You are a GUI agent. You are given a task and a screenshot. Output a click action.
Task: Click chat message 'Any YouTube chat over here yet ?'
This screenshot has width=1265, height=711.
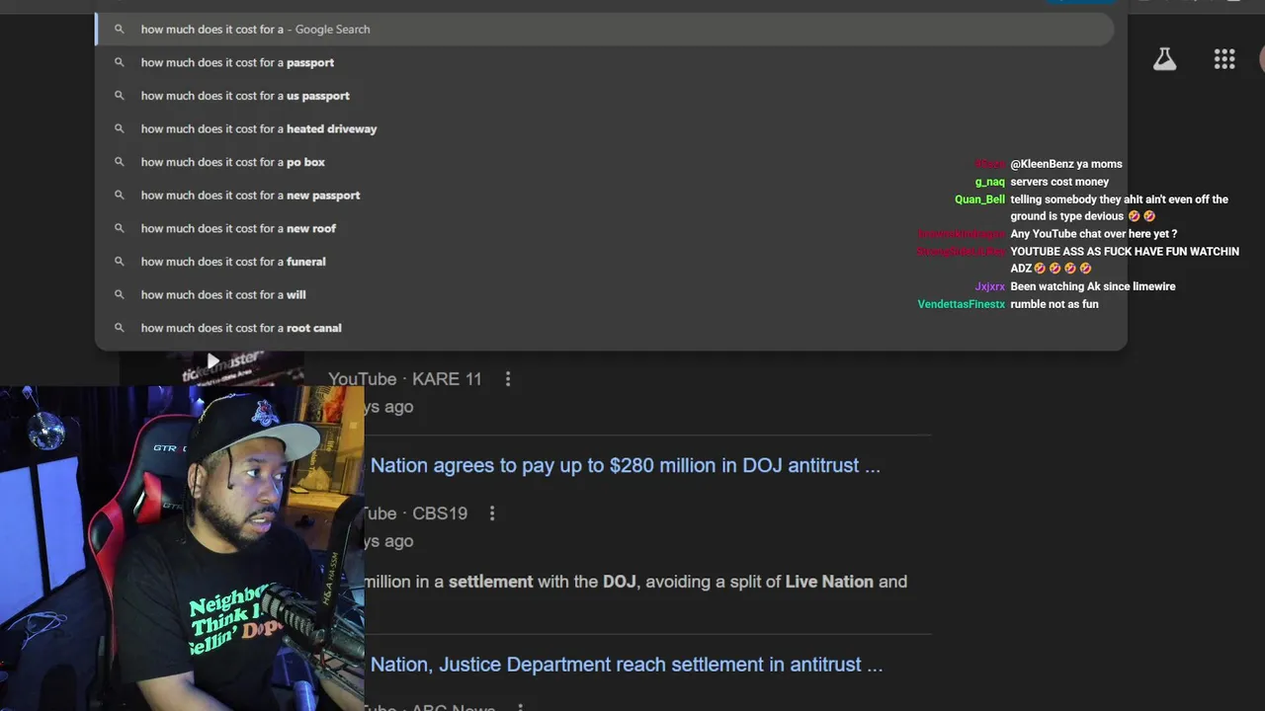click(1094, 234)
